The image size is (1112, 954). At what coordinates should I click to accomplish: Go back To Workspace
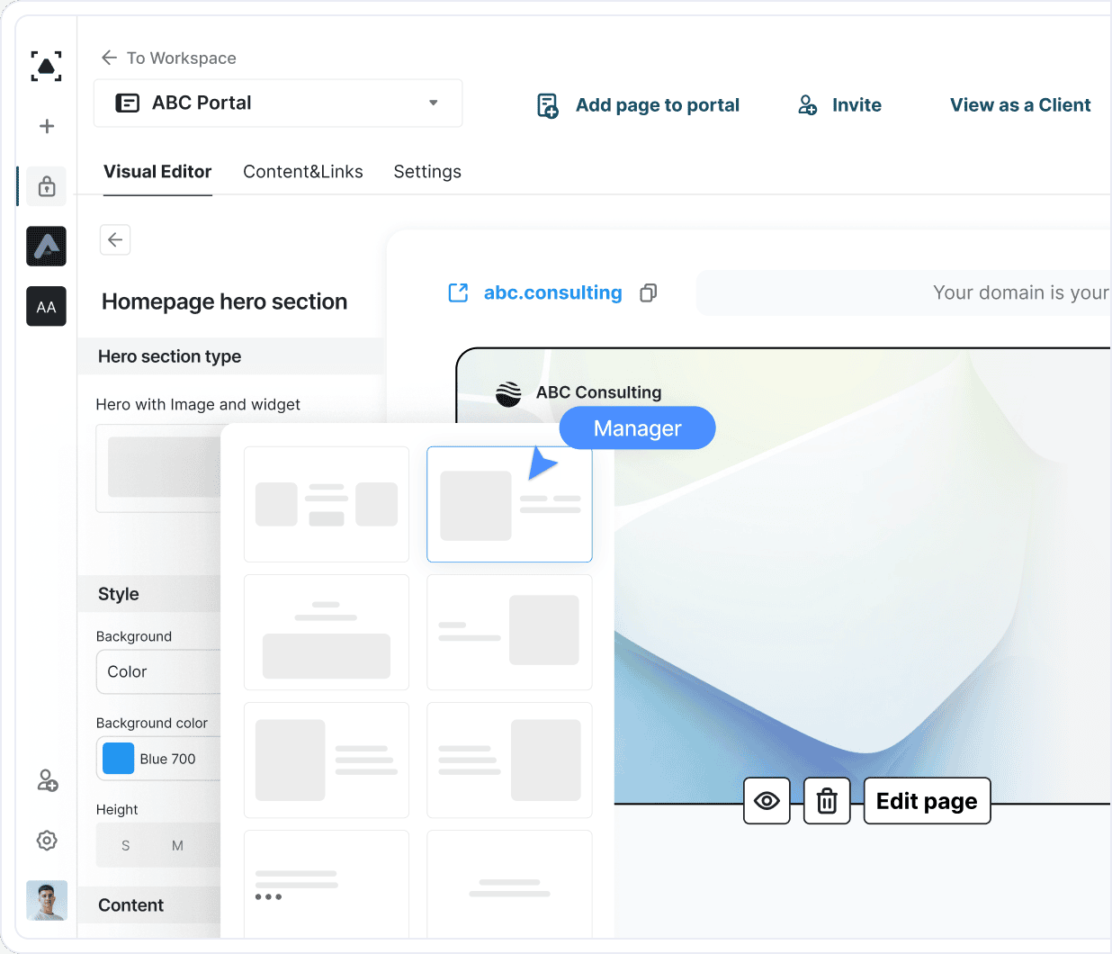coord(168,58)
